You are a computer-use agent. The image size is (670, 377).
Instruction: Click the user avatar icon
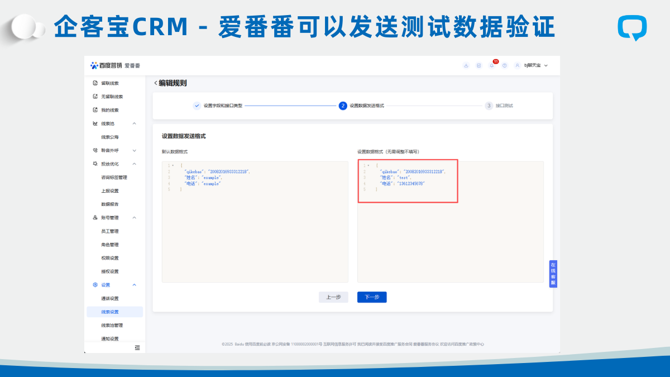coord(518,65)
